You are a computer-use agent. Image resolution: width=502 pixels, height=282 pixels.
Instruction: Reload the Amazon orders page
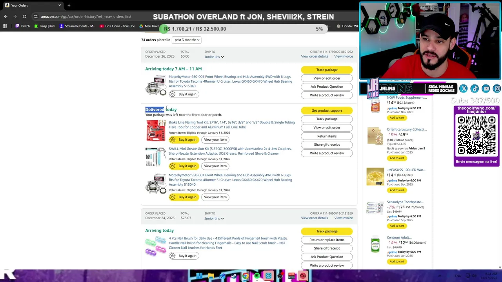coord(24,16)
